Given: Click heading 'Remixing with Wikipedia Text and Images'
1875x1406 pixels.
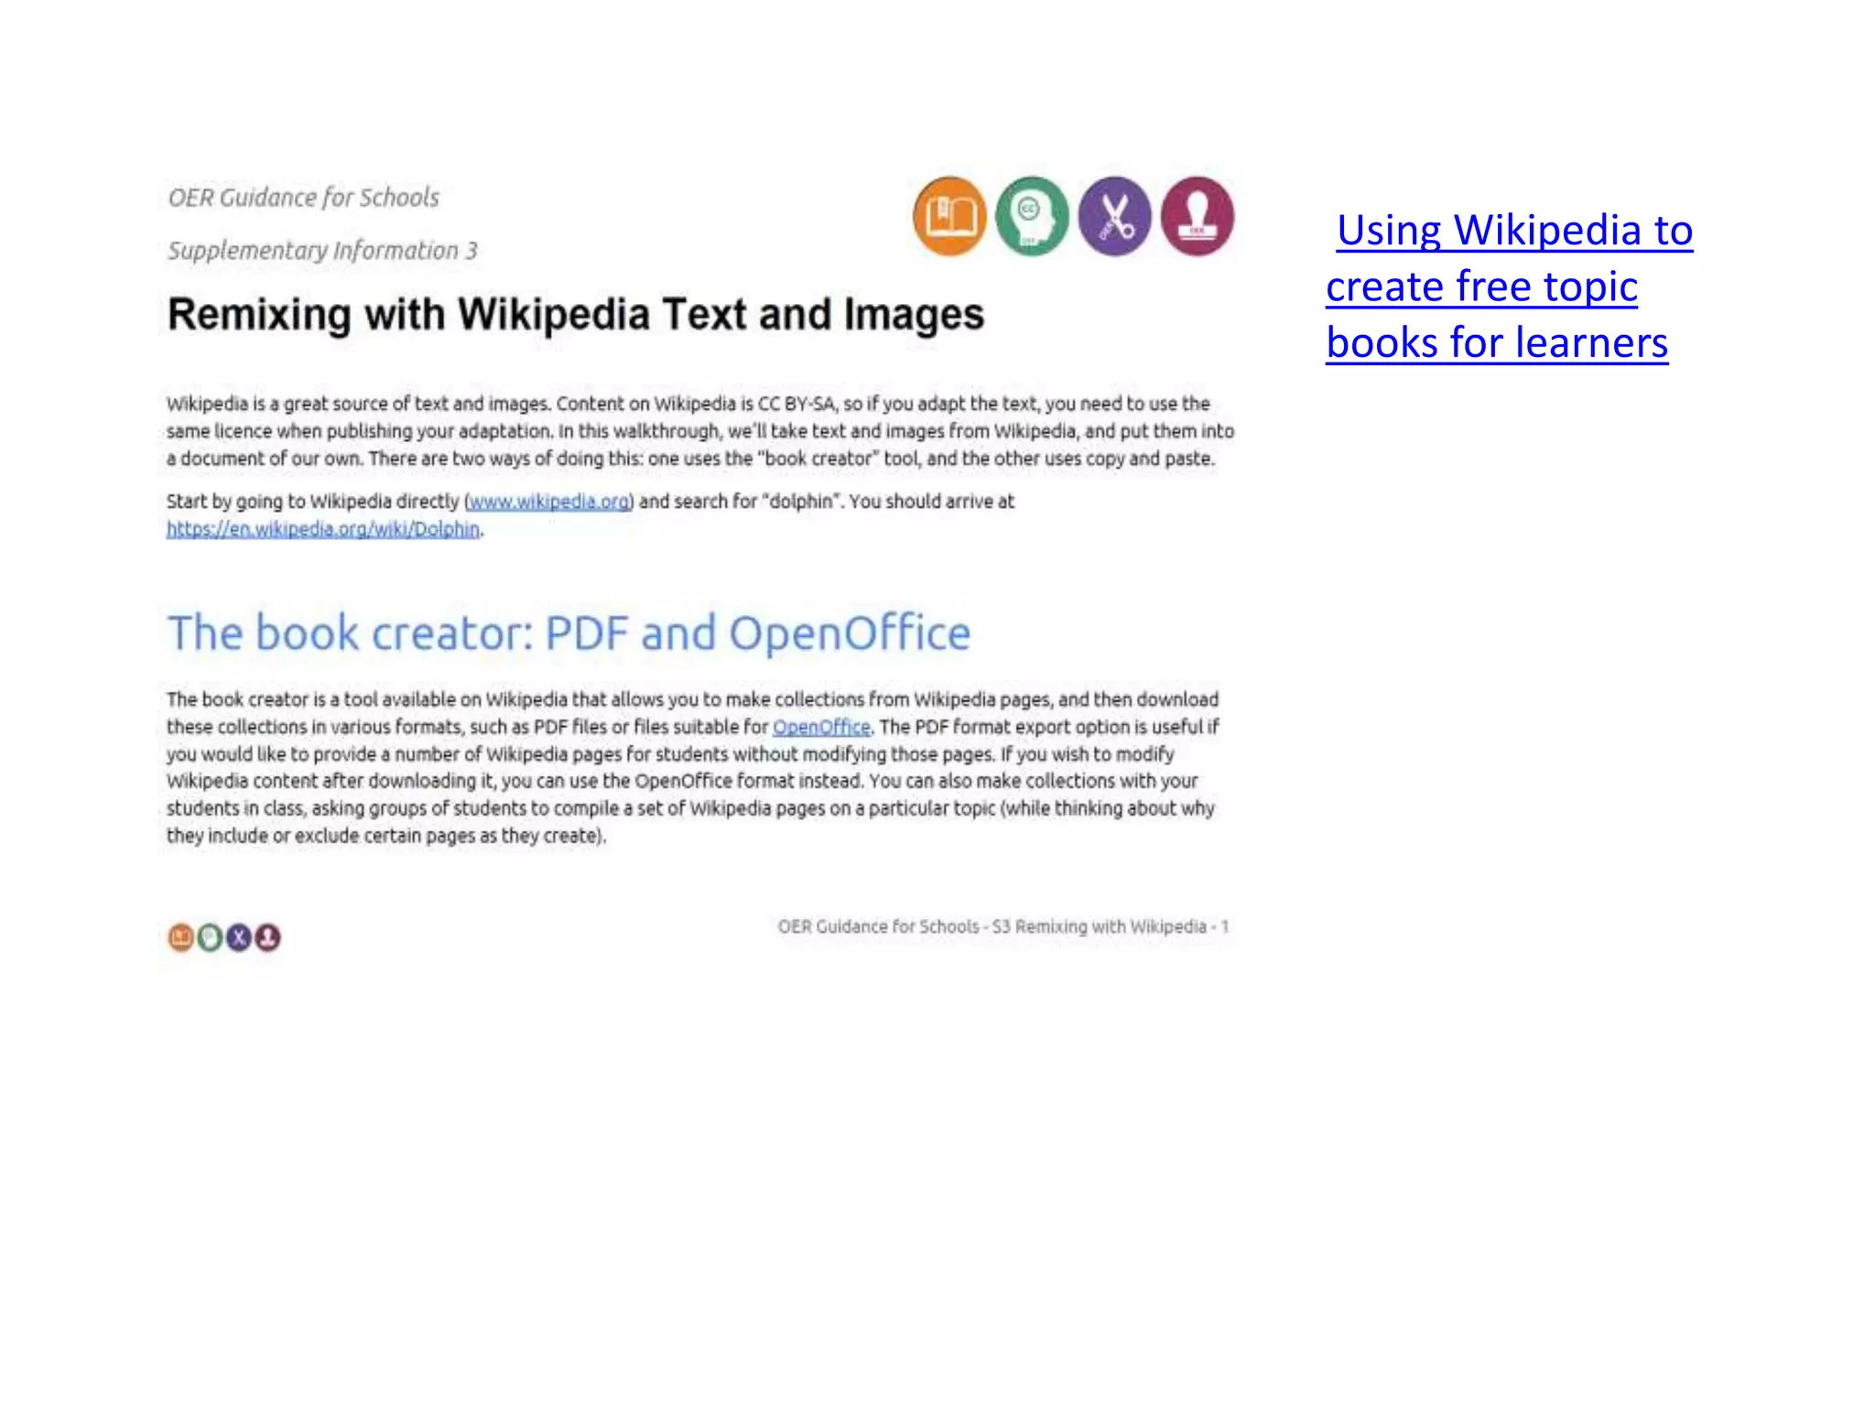Looking at the screenshot, I should point(576,314).
